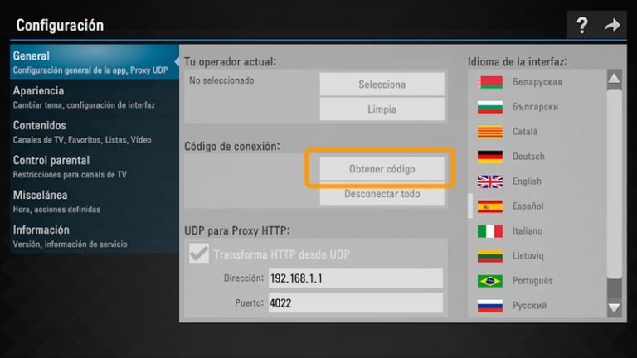The height and width of the screenshot is (358, 637).
Task: Select the Bulgarian flag icon
Action: [x=490, y=107]
